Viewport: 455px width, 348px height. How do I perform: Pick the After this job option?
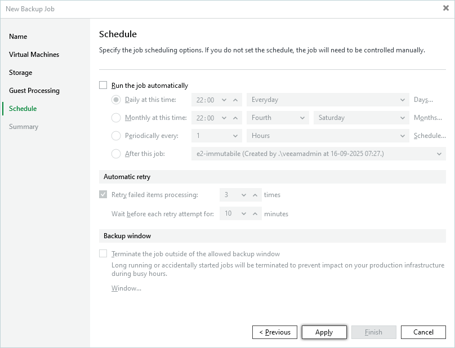[x=116, y=154]
